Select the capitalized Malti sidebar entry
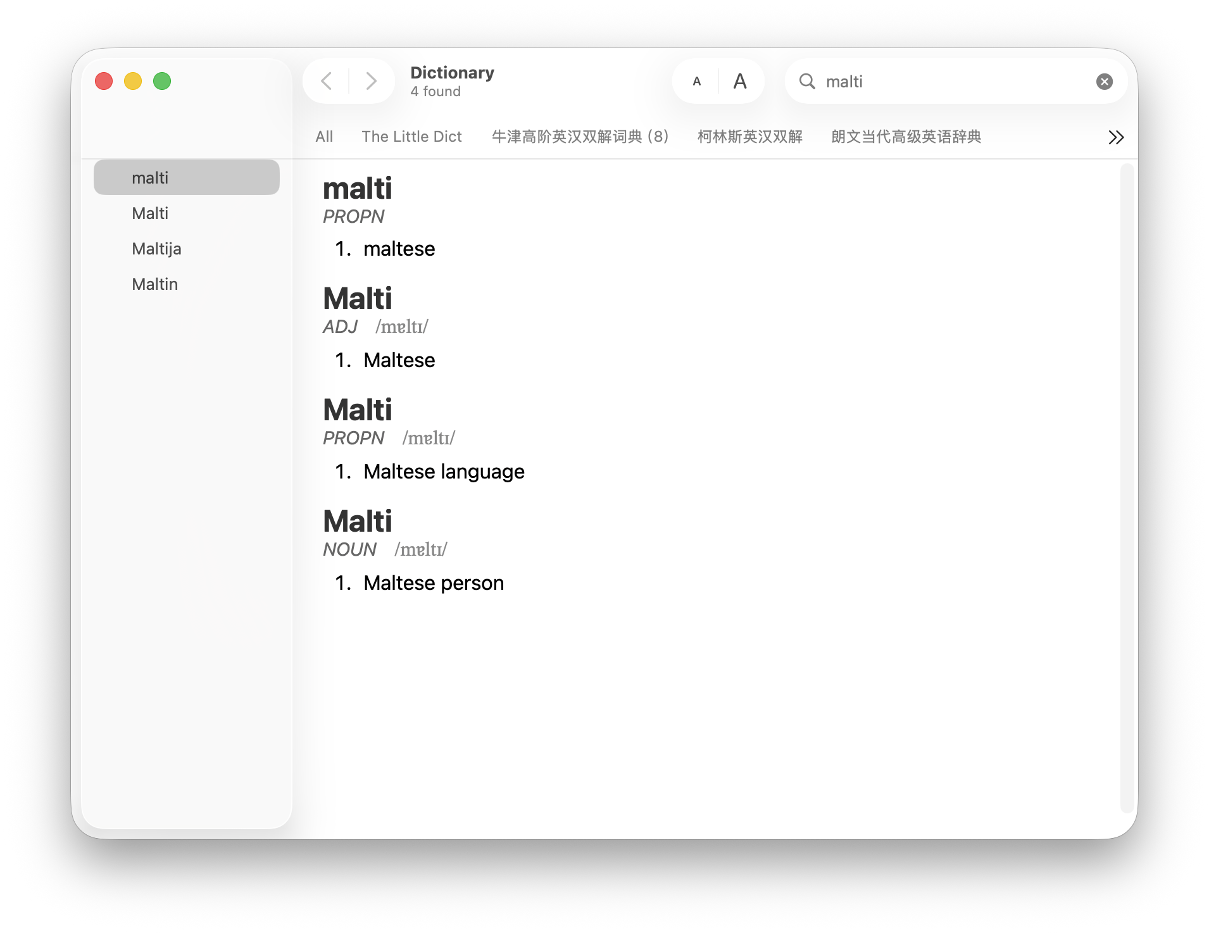1209x933 pixels. (x=150, y=213)
